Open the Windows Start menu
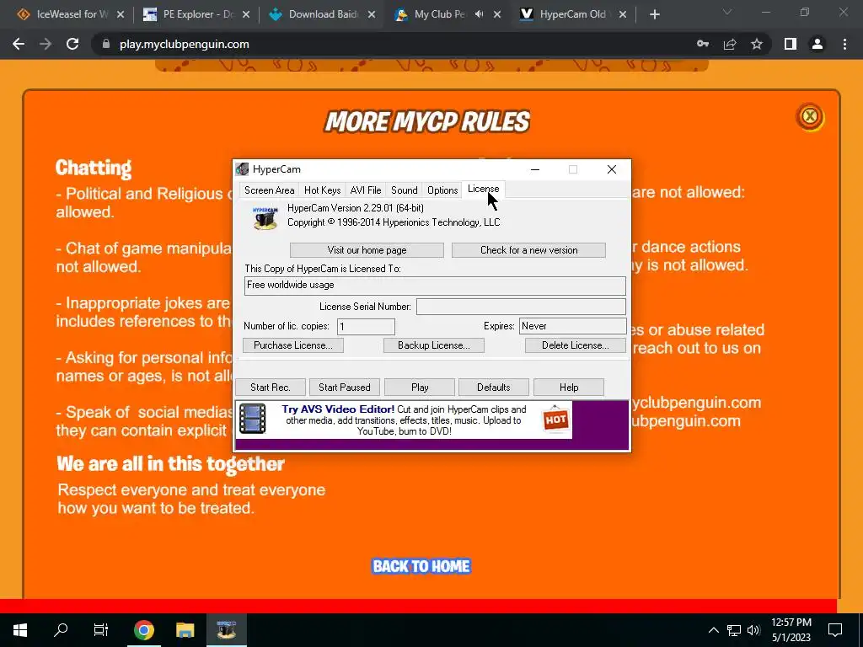Viewport: 863px width, 647px height. click(20, 630)
